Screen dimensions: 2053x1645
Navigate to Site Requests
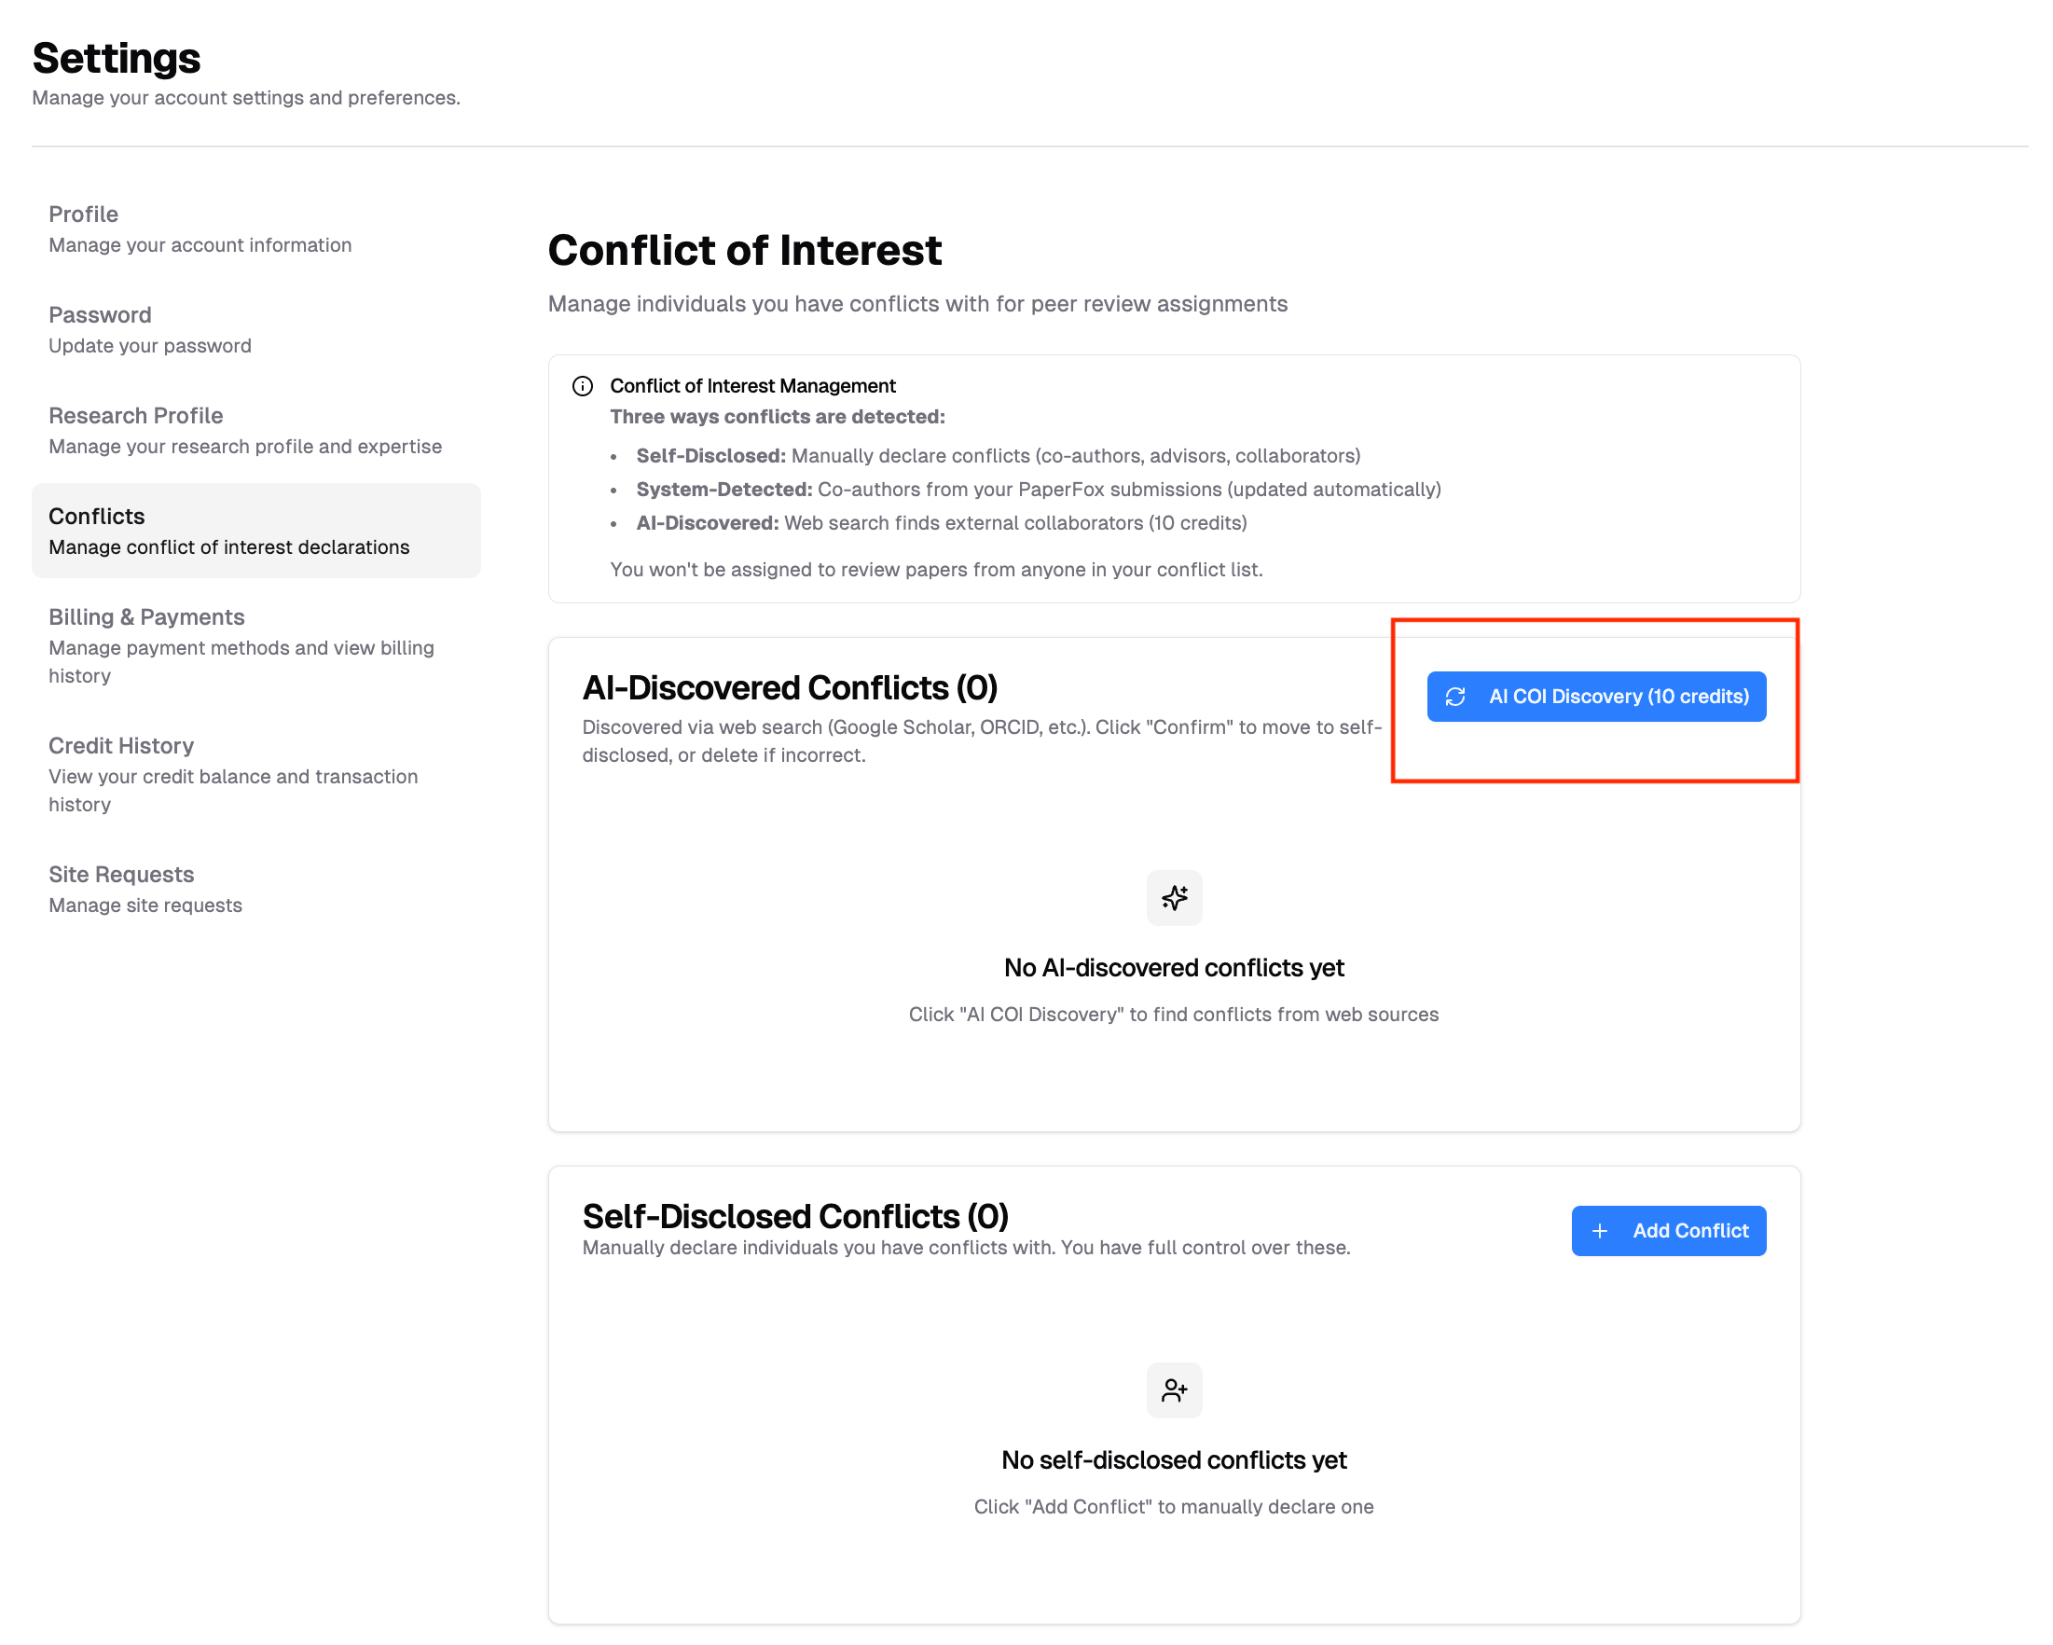[121, 875]
